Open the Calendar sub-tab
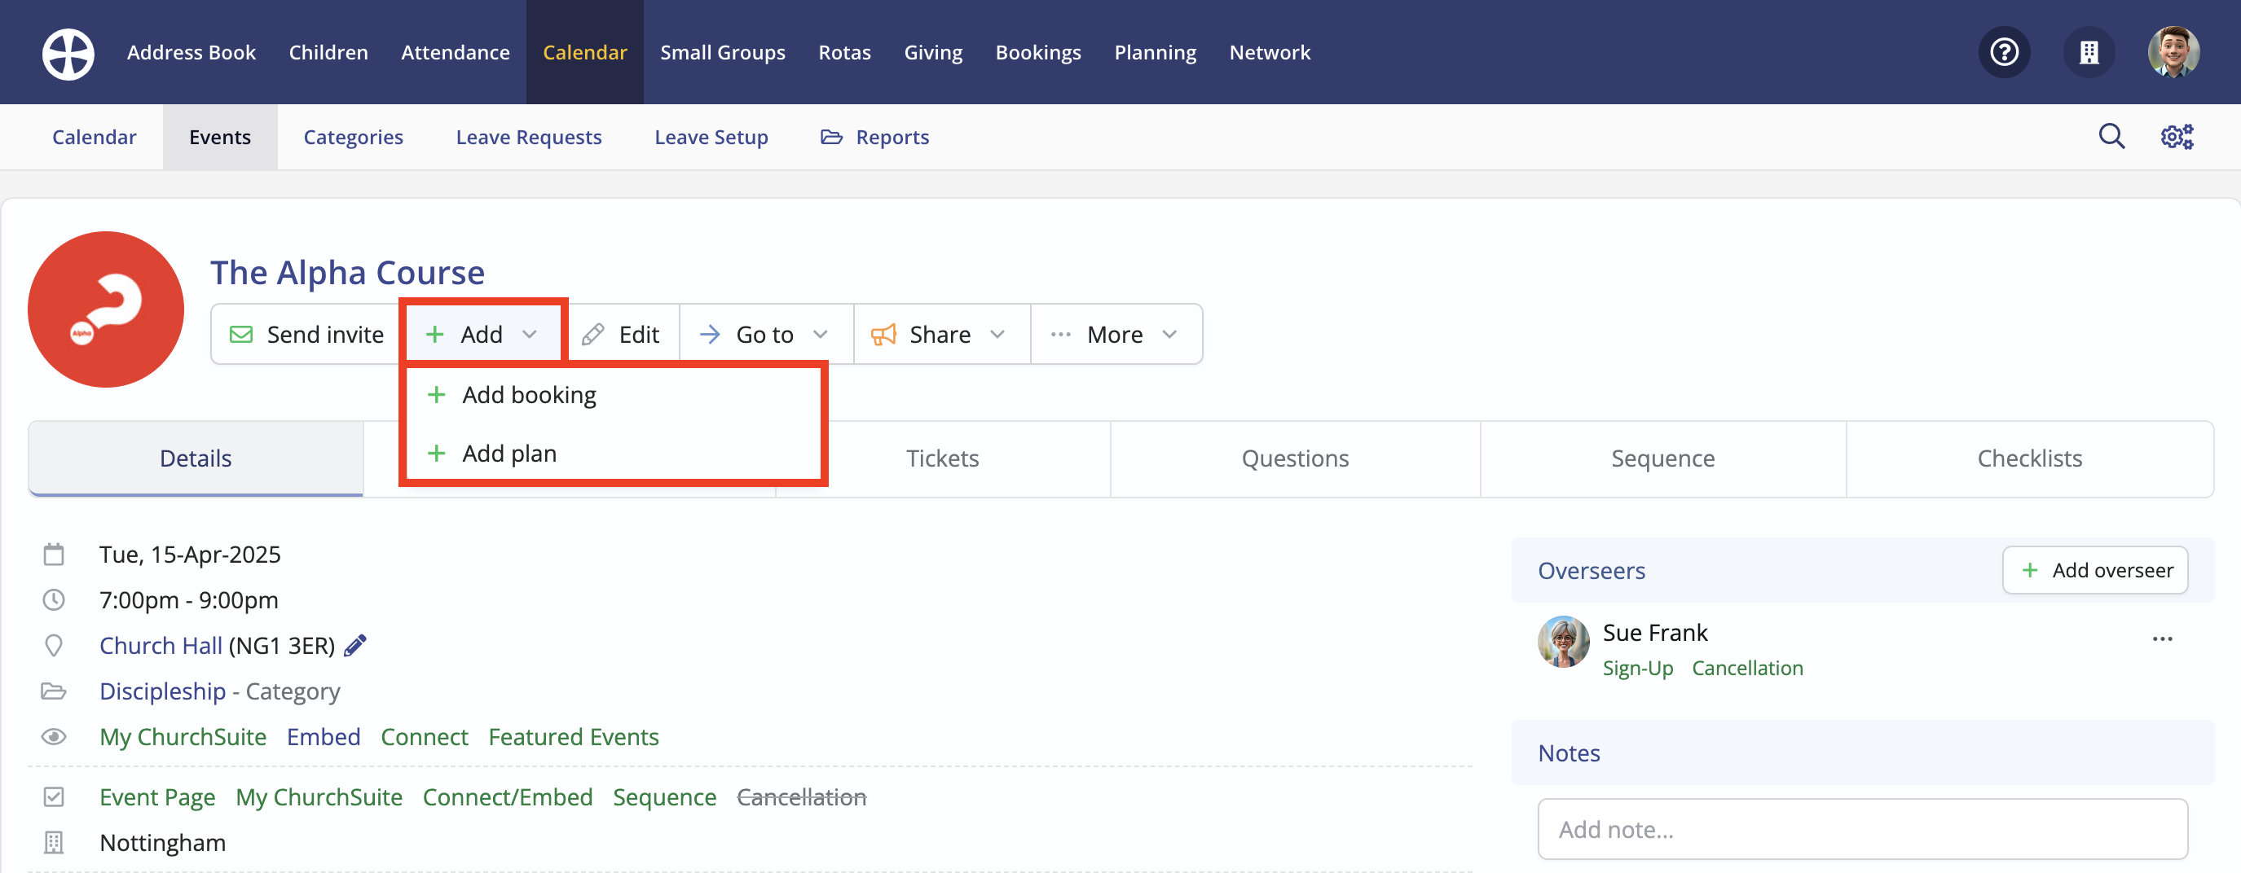2241x873 pixels. coord(94,138)
